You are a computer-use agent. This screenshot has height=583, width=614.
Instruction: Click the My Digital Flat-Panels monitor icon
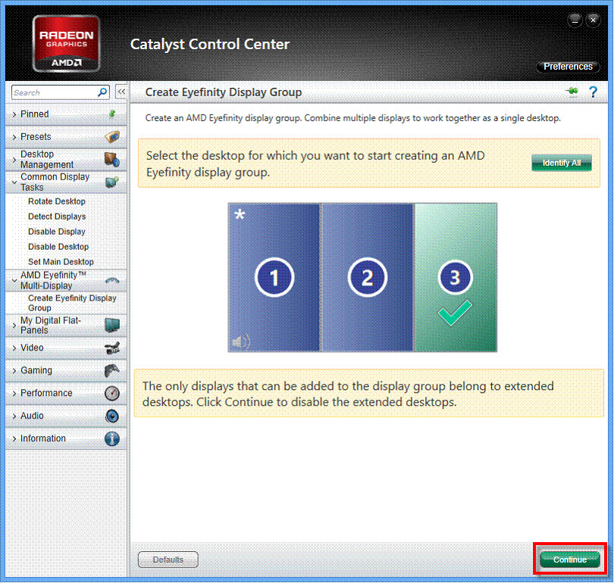112,326
